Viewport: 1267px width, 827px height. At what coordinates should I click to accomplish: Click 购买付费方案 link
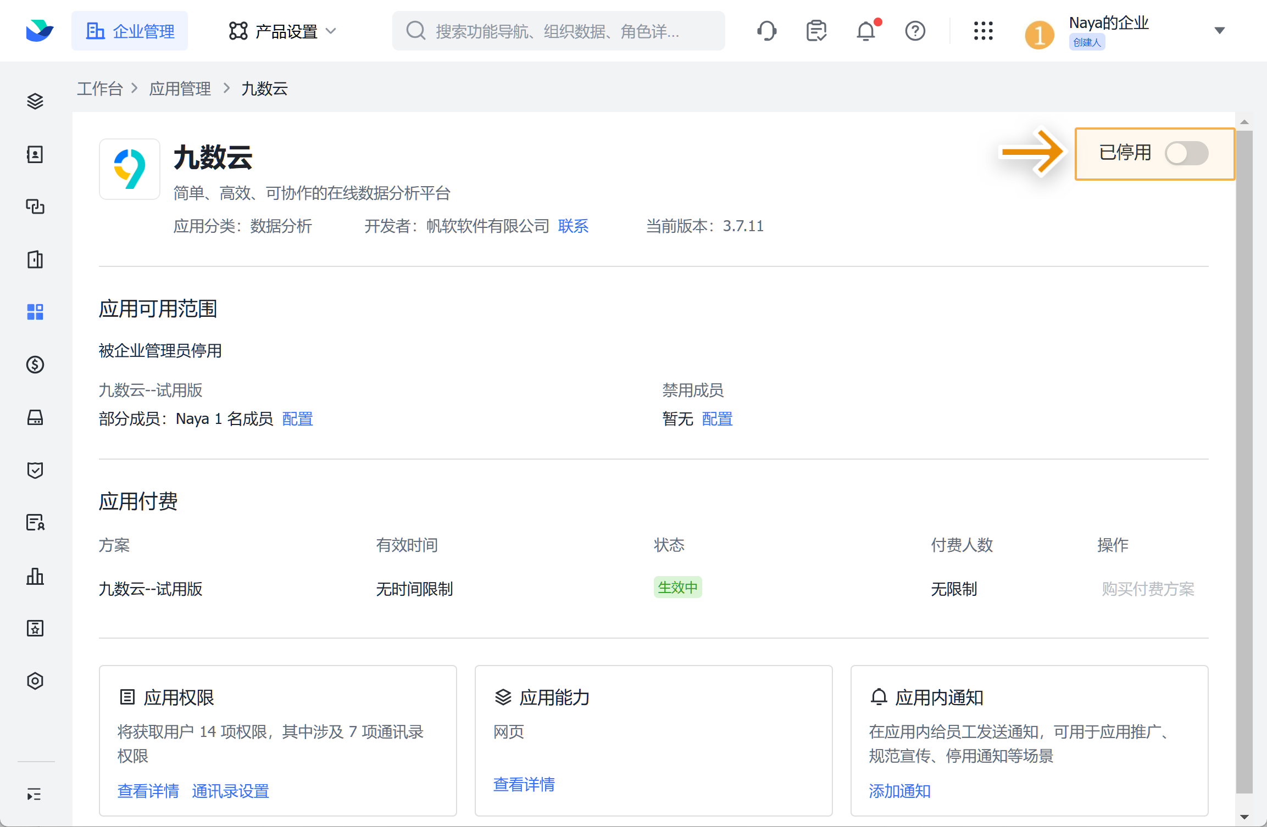tap(1148, 589)
